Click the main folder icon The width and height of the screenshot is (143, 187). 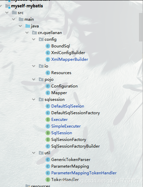click(21, 19)
